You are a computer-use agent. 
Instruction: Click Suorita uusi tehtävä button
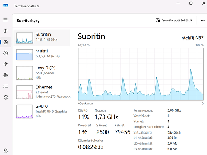tap(174, 20)
